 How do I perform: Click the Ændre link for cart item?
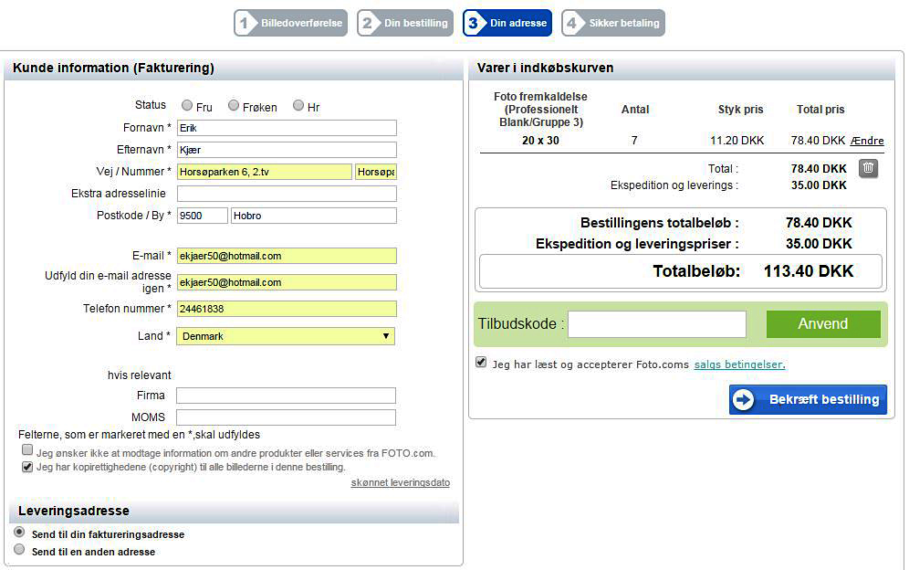(867, 141)
